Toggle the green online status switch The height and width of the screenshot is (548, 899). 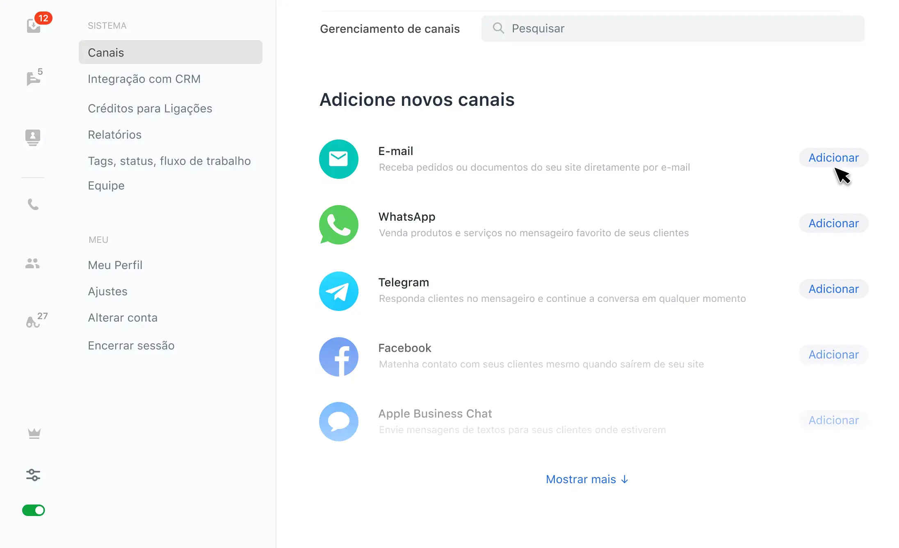click(x=34, y=510)
